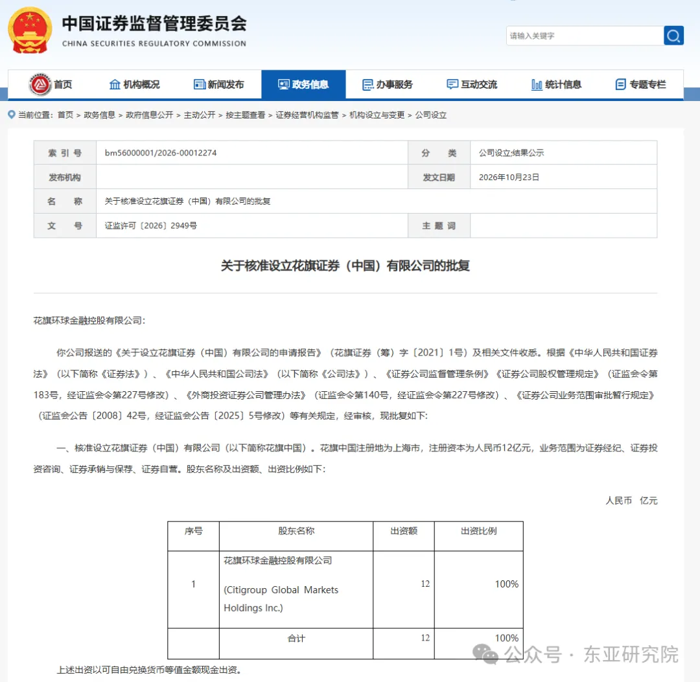Click the location pin icon in breadcrumb
The image size is (700, 682).
[12, 115]
